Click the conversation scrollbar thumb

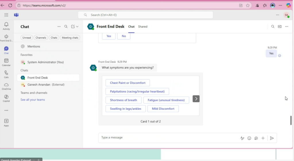tap(291, 120)
